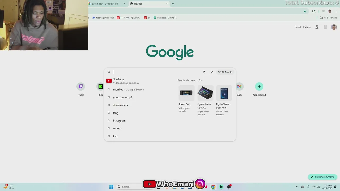Close the New Tab tab

(167, 4)
